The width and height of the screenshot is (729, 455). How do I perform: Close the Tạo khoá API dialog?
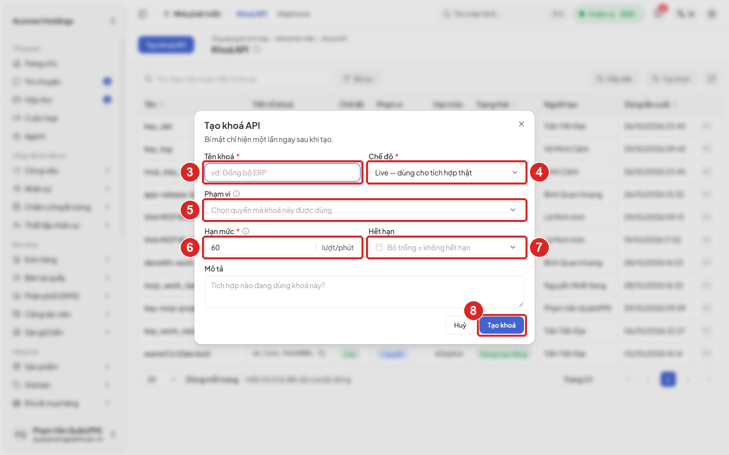[521, 124]
